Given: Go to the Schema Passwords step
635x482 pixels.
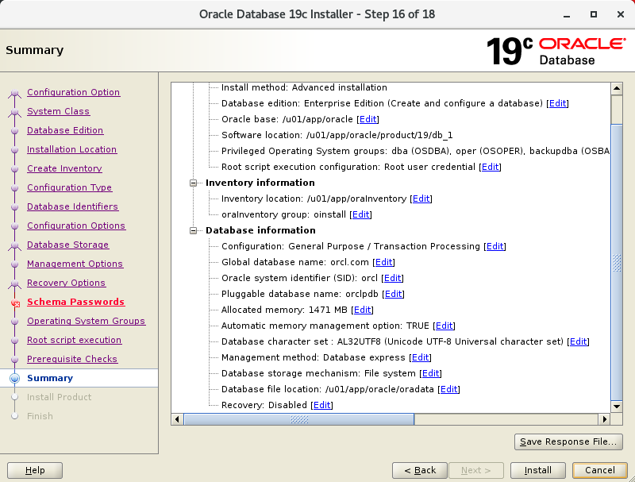Looking at the screenshot, I should tap(75, 302).
